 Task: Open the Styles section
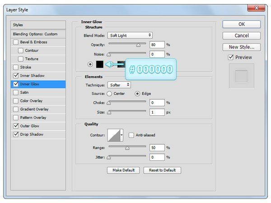coord(38,25)
